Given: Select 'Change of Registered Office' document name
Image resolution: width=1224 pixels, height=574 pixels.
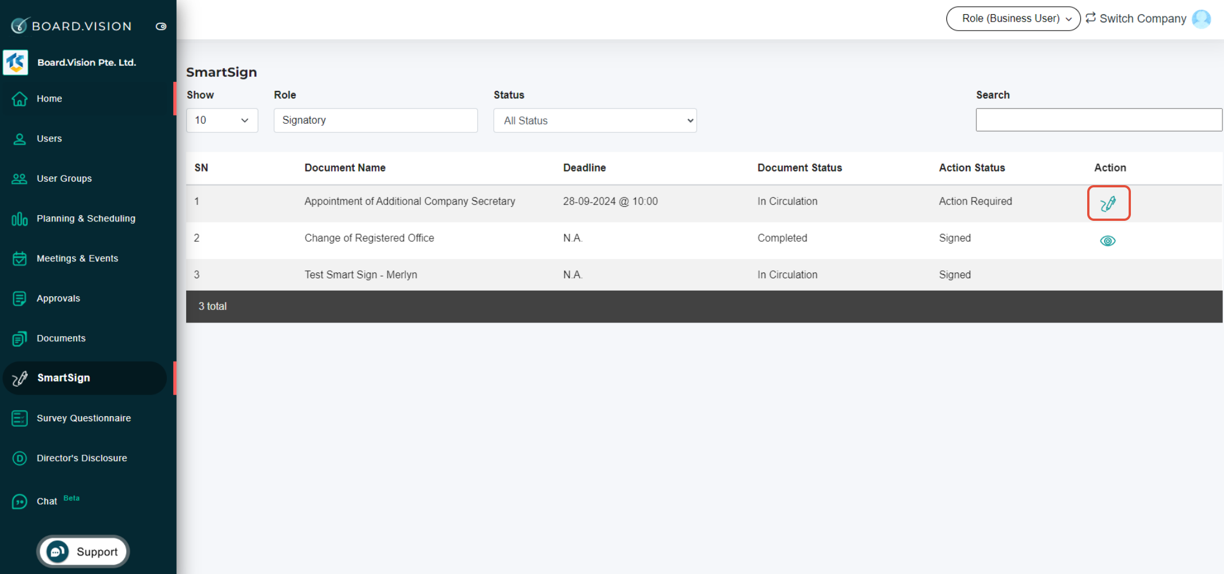Looking at the screenshot, I should pyautogui.click(x=369, y=238).
